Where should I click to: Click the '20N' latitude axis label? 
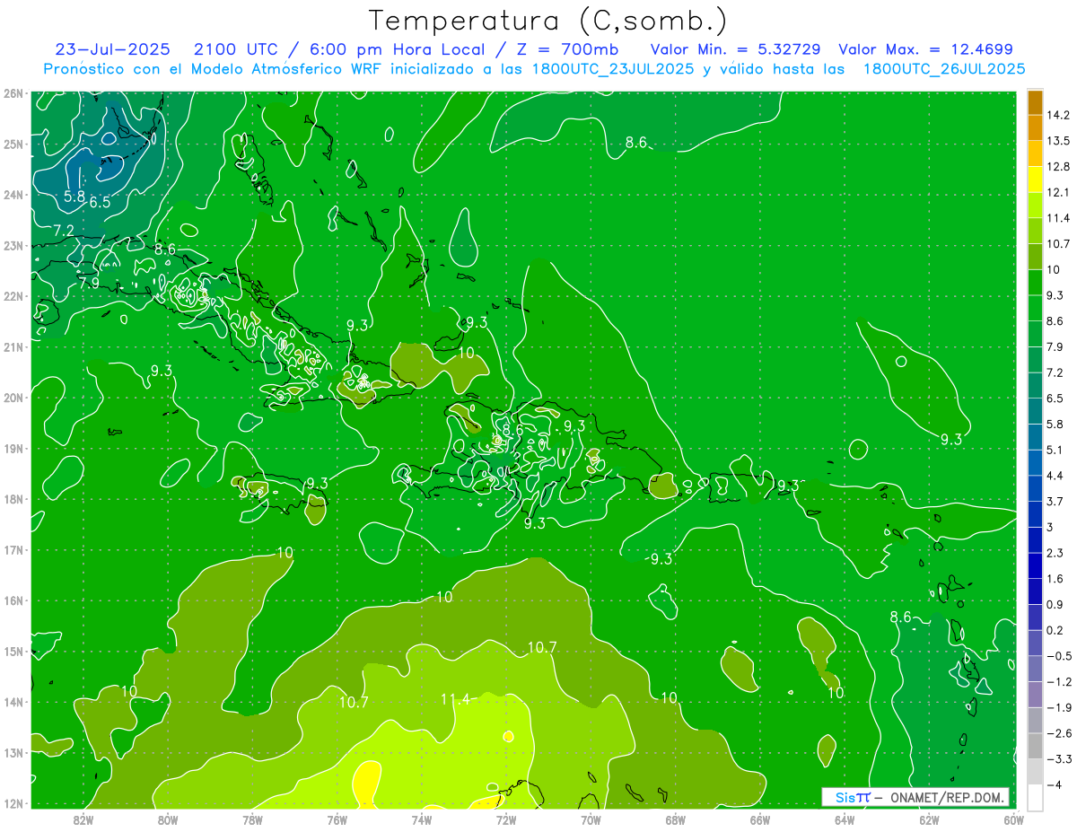[13, 398]
